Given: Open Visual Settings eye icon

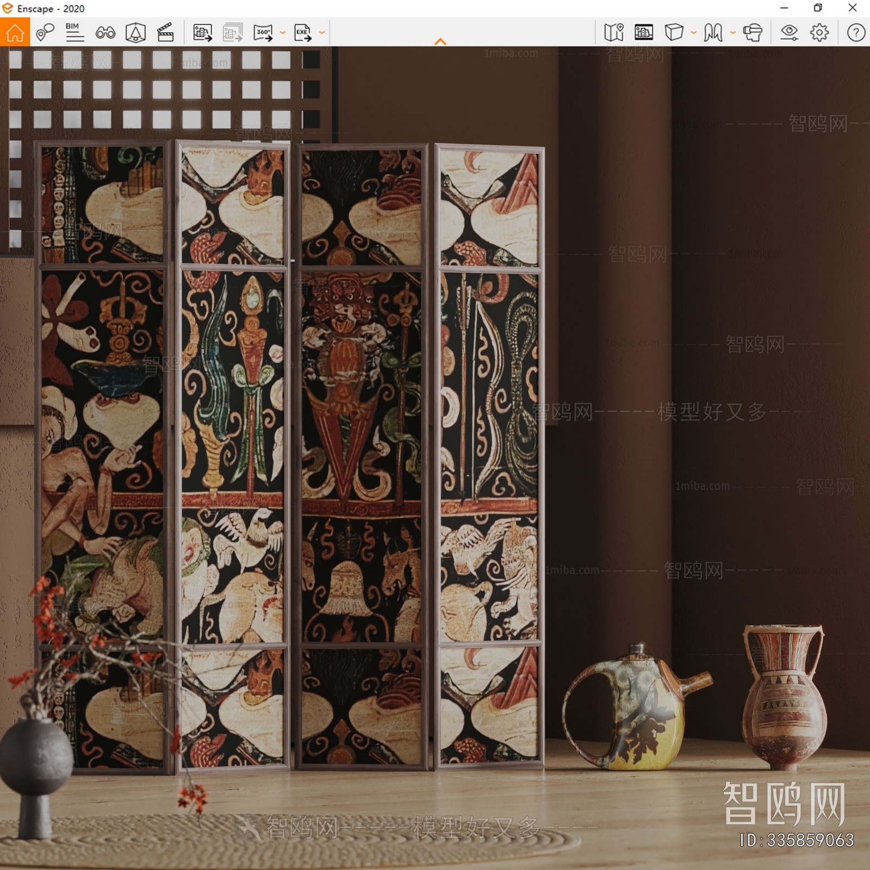Looking at the screenshot, I should pos(789,33).
